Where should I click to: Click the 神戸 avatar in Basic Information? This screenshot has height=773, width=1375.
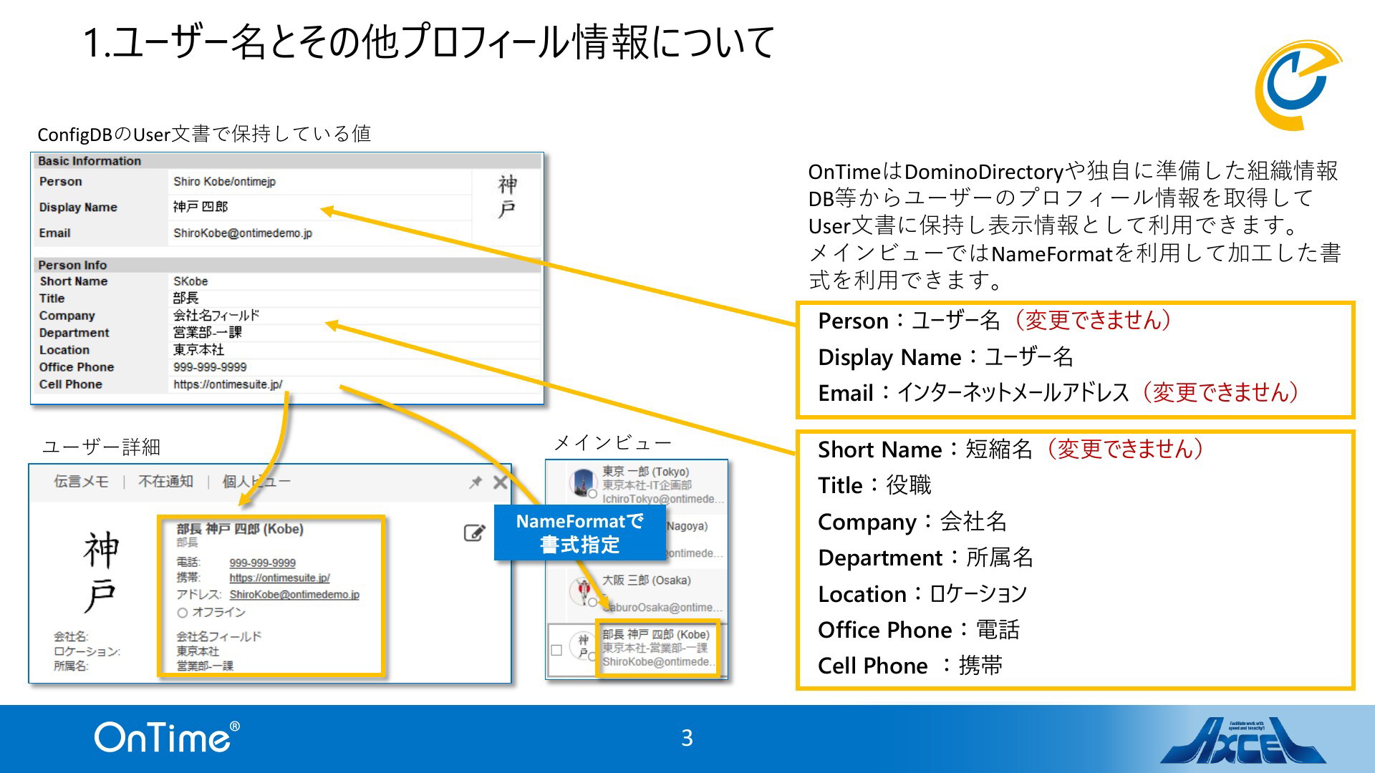[x=507, y=196]
